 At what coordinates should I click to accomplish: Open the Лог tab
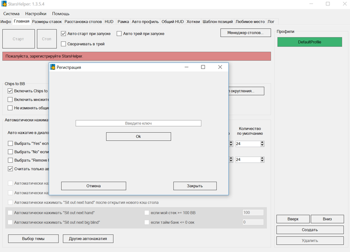(x=271, y=21)
